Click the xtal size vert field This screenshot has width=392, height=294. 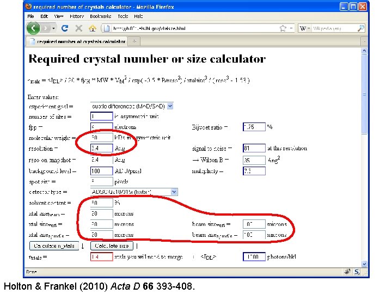coord(101,224)
